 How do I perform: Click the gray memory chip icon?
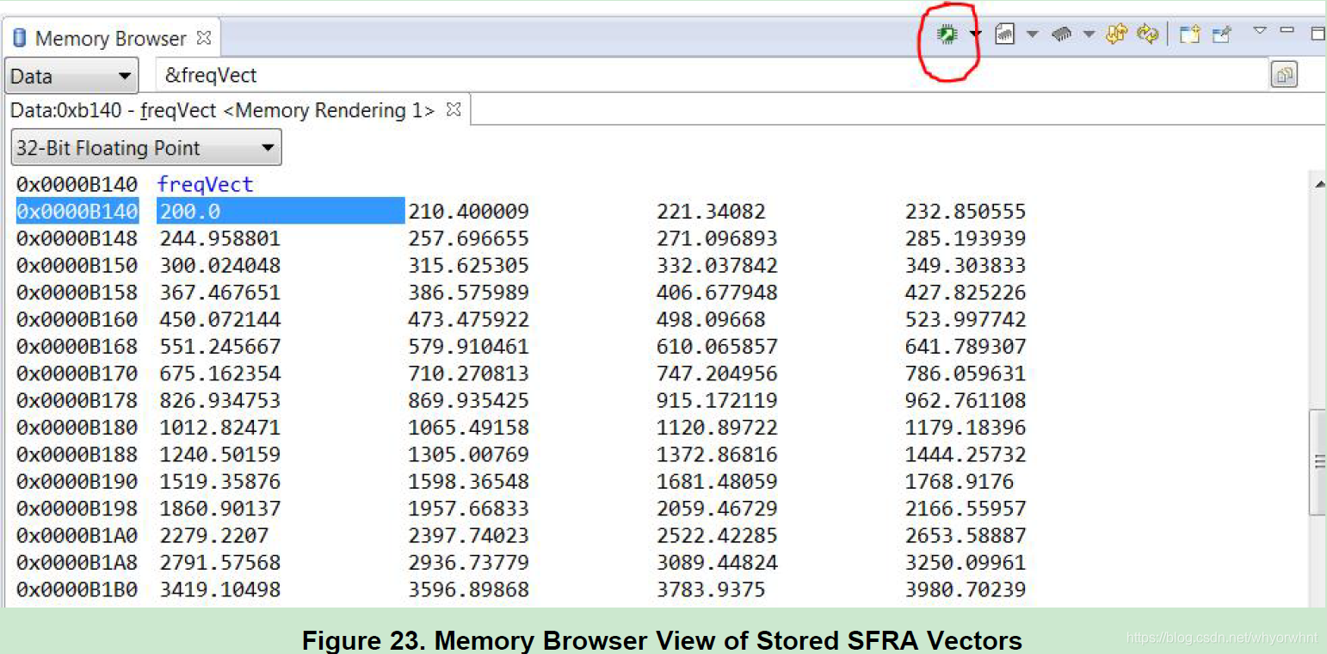pyautogui.click(x=1062, y=34)
